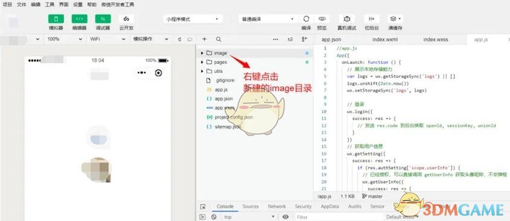Switch to the Console tab

[225, 207]
